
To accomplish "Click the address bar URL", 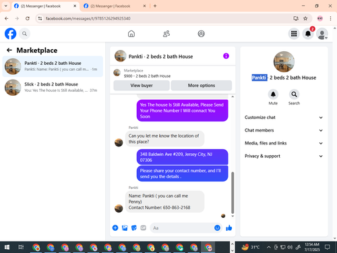I will (88, 18).
